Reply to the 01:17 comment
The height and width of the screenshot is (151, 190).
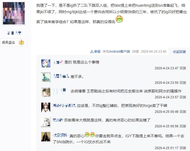(x=183, y=148)
